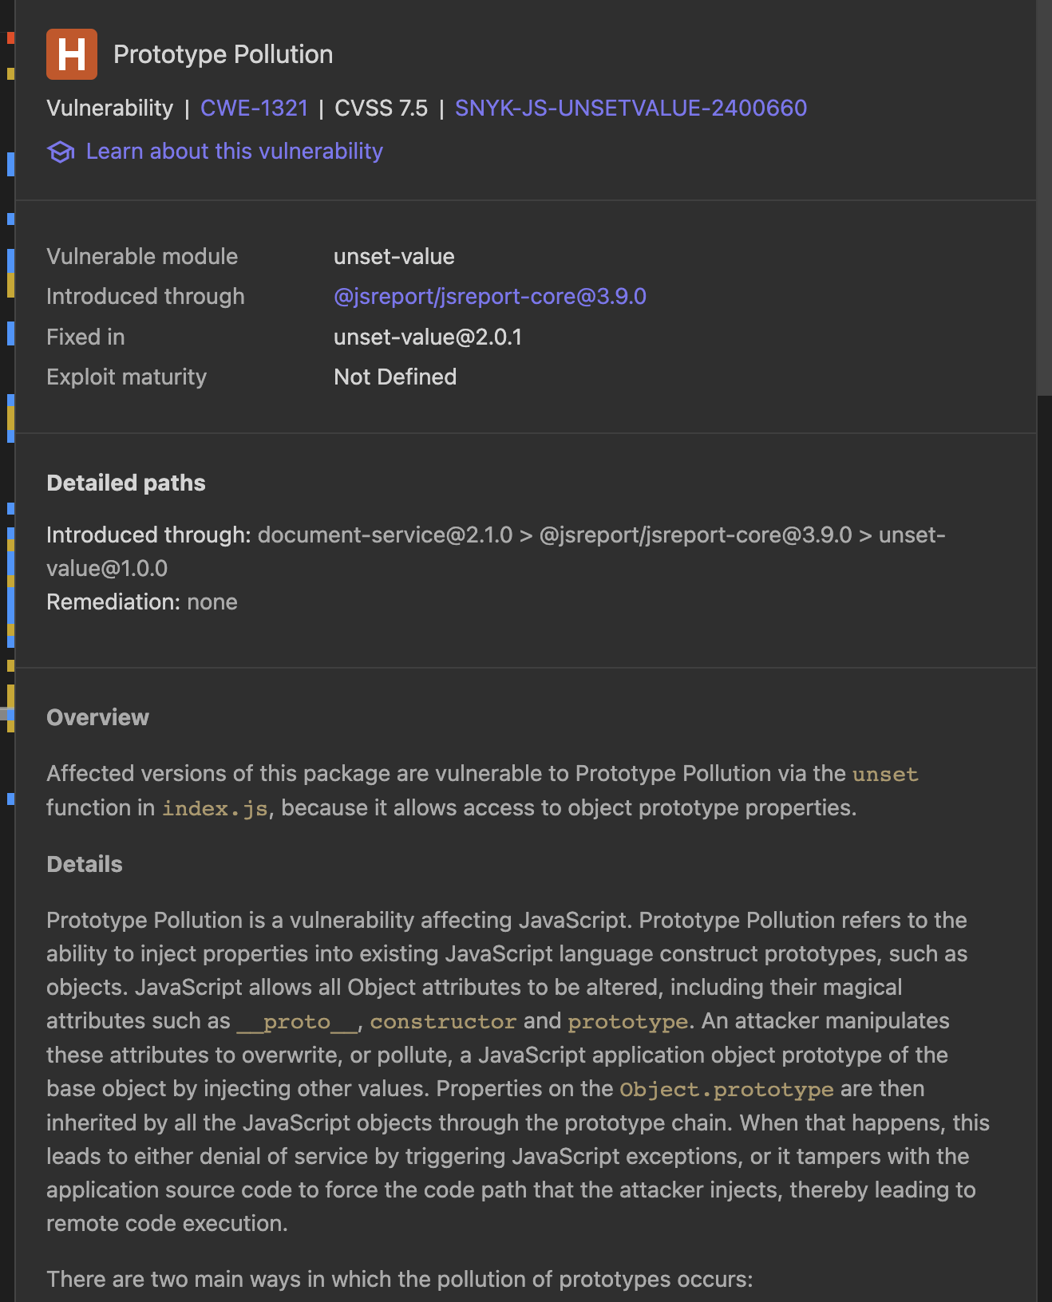Image resolution: width=1052 pixels, height=1302 pixels.
Task: Open the SNYK-JS-UNSETVALUE-2400660 link
Action: click(631, 108)
